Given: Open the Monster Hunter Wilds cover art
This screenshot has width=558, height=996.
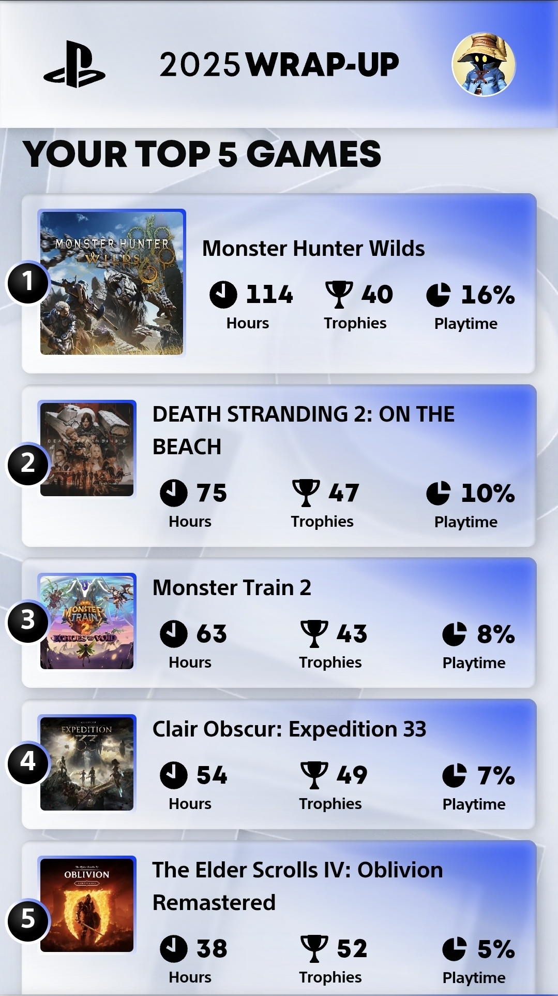Looking at the screenshot, I should (112, 283).
